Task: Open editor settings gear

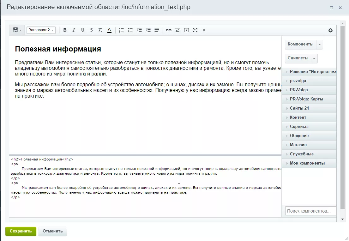Action: [x=330, y=30]
